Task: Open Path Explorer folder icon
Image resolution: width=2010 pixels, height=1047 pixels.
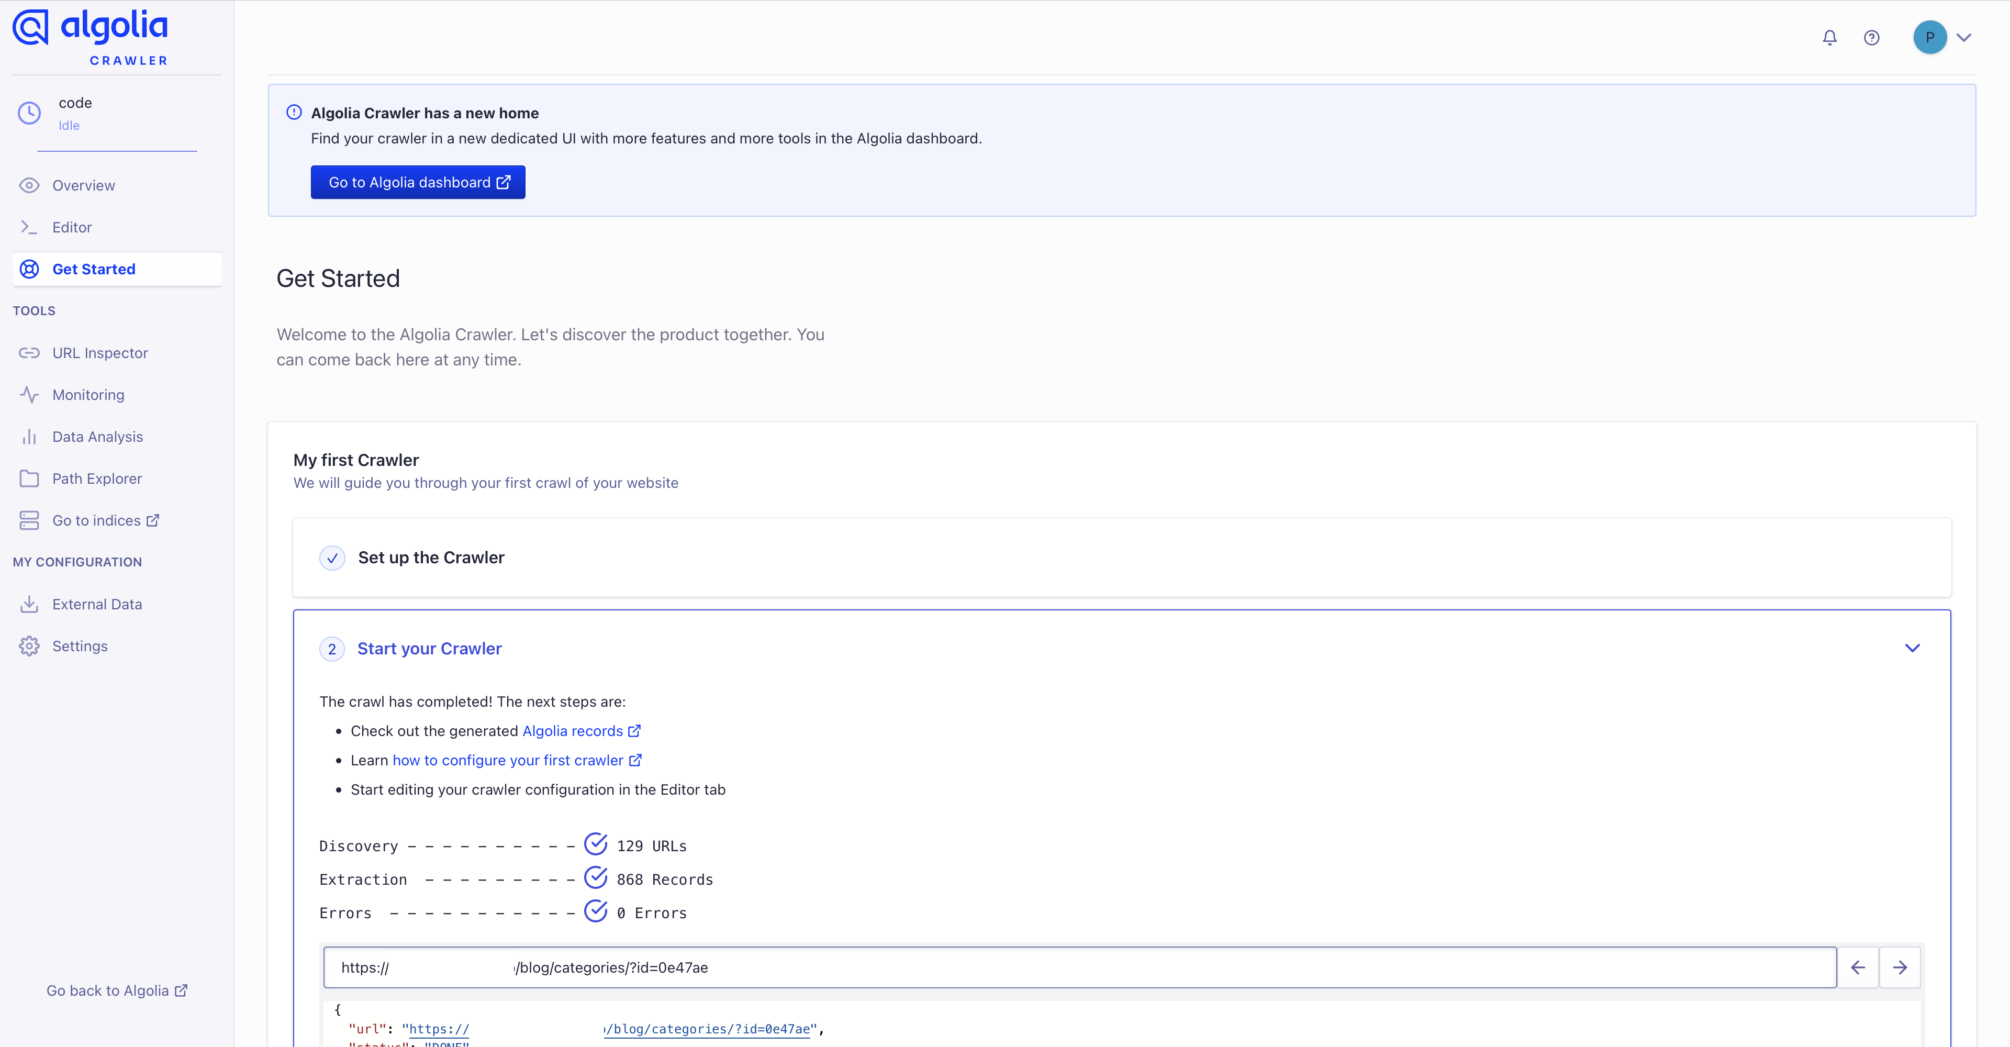Action: click(x=29, y=478)
